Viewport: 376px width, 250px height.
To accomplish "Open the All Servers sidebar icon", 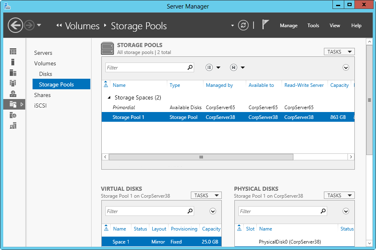I will (x=13, y=73).
